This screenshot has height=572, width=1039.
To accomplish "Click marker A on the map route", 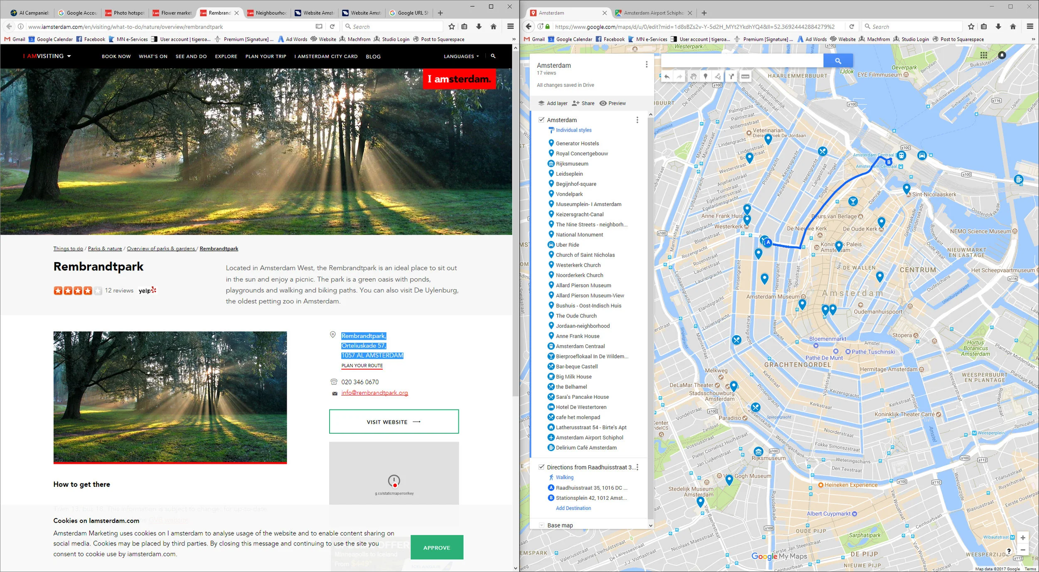I will (x=768, y=242).
